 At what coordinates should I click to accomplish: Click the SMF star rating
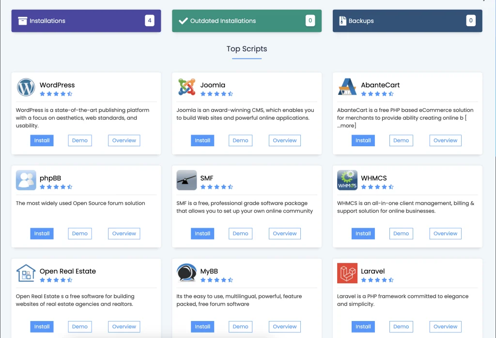pos(217,187)
